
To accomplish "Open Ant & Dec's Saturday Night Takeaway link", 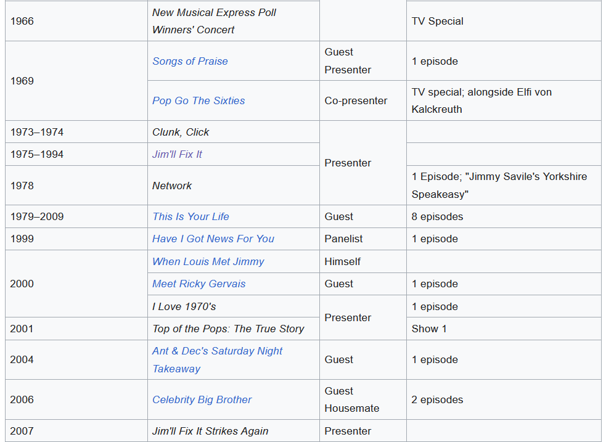I will [x=217, y=360].
